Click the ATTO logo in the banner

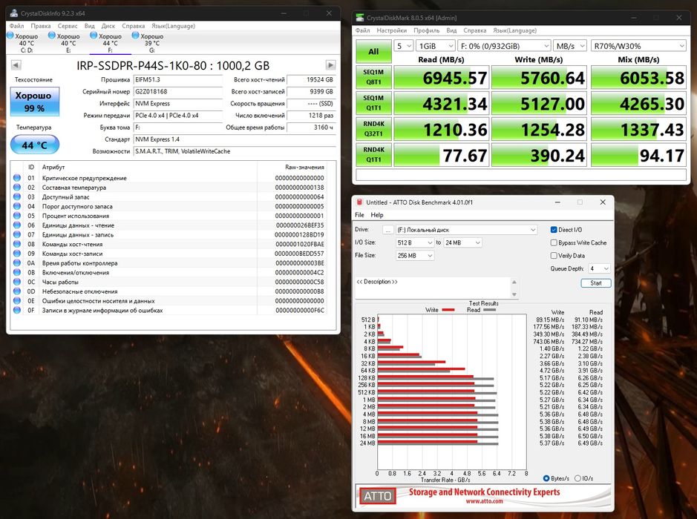point(377,496)
